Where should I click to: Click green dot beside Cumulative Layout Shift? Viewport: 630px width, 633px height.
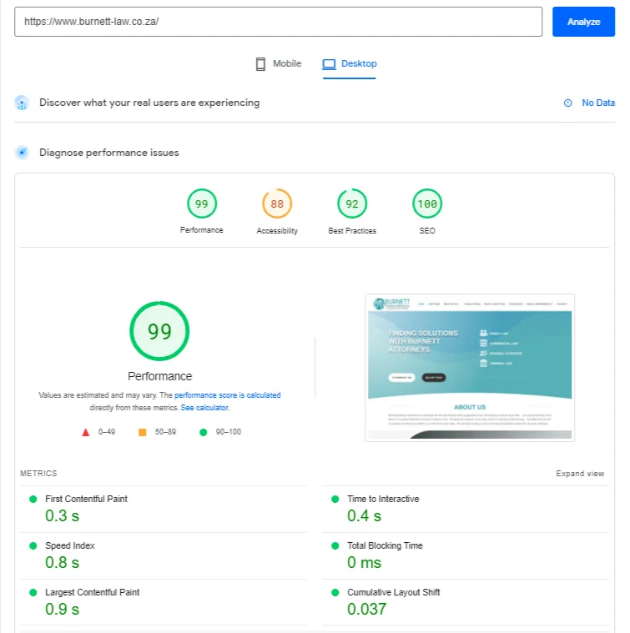(335, 593)
